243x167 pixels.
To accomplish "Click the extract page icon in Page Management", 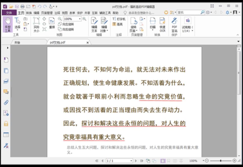I will [x=141, y=29].
